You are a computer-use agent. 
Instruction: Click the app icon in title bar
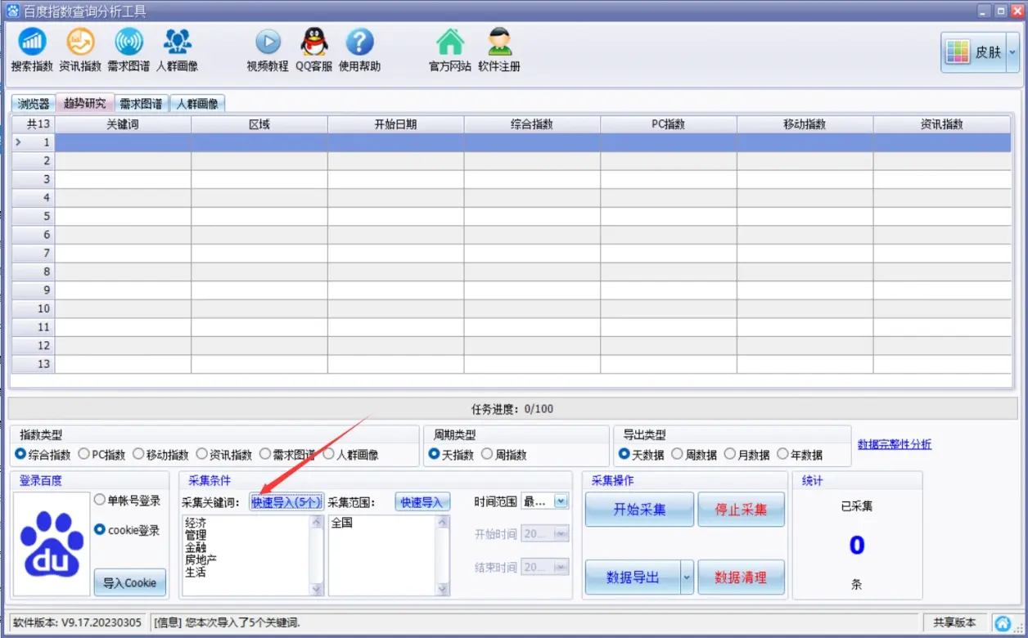pyautogui.click(x=12, y=11)
